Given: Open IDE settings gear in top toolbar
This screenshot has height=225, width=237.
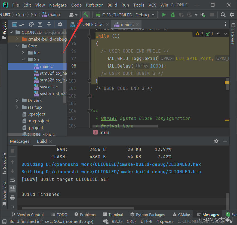Looking at the screenshot, I should (232, 15).
